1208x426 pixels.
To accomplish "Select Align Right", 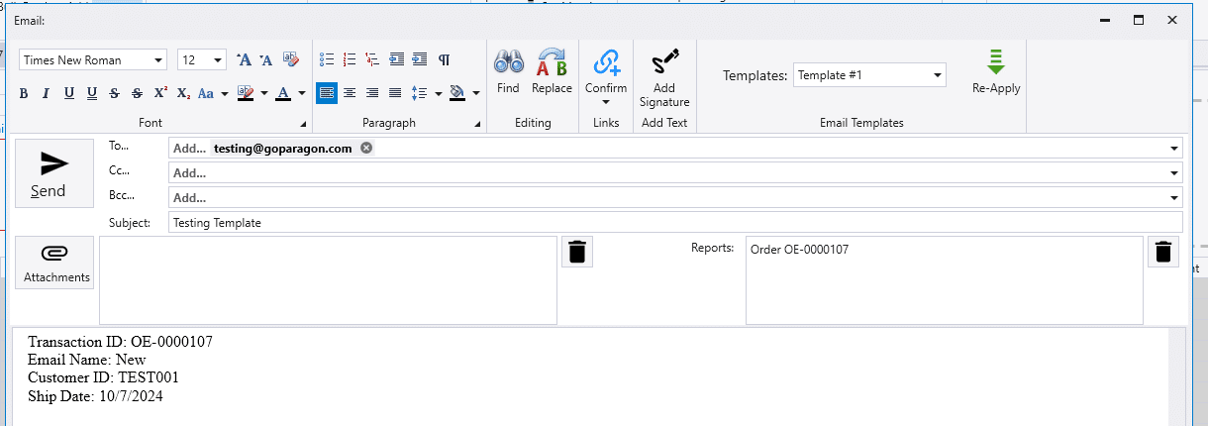I will 372,93.
